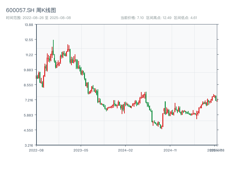Select the 时间范围 date range text
This screenshot has width=241, height=181.
(x=39, y=18)
